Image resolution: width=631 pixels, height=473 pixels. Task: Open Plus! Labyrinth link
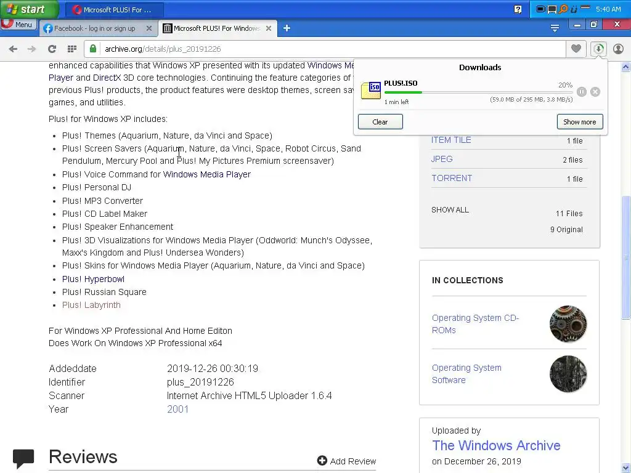point(91,305)
